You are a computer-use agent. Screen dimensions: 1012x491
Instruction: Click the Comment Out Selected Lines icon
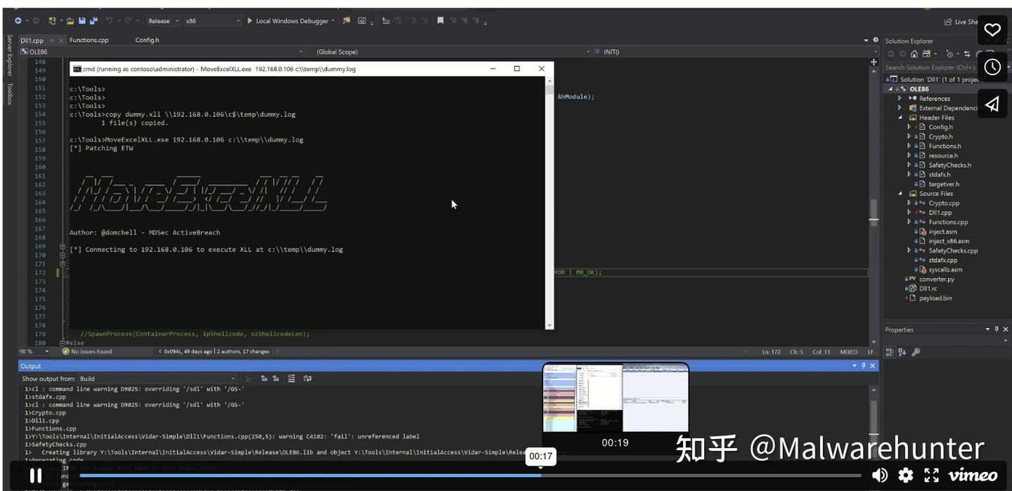[x=414, y=20]
